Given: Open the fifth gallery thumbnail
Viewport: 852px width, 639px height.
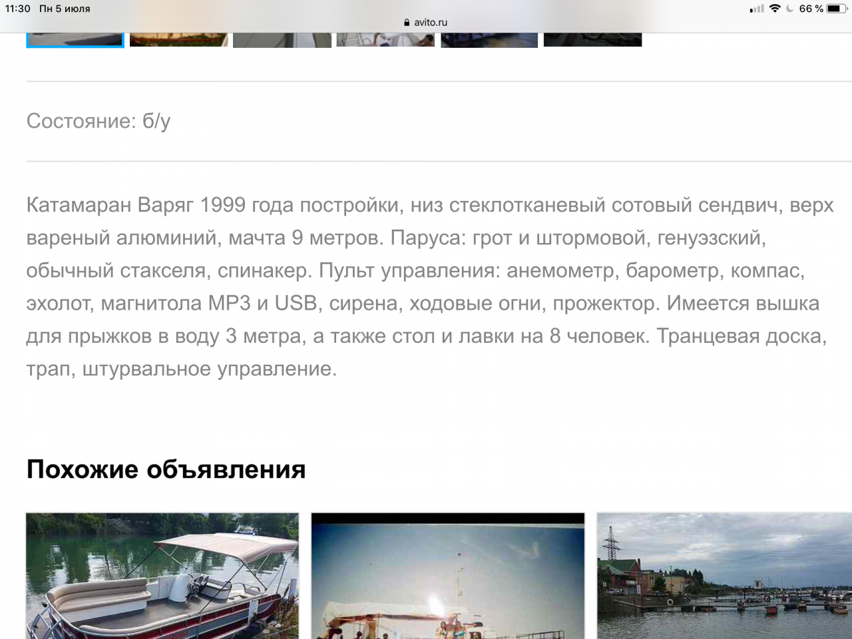Looking at the screenshot, I should (489, 39).
